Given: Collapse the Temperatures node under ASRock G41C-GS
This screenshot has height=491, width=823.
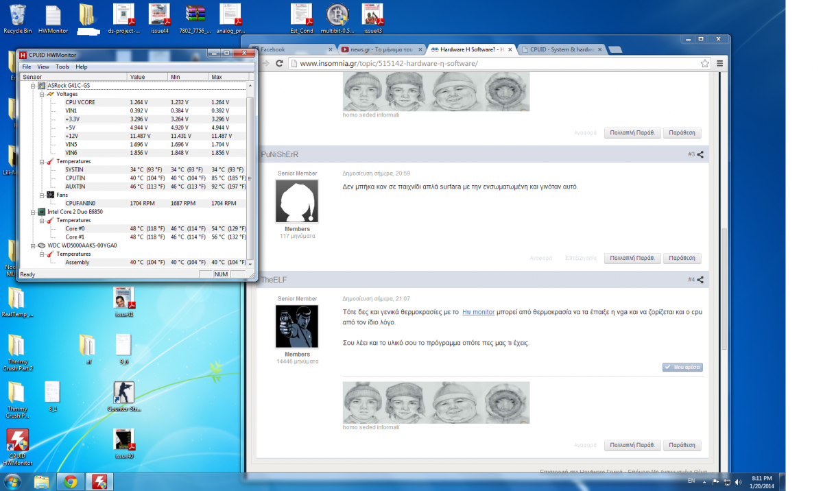Looking at the screenshot, I should click(41, 161).
